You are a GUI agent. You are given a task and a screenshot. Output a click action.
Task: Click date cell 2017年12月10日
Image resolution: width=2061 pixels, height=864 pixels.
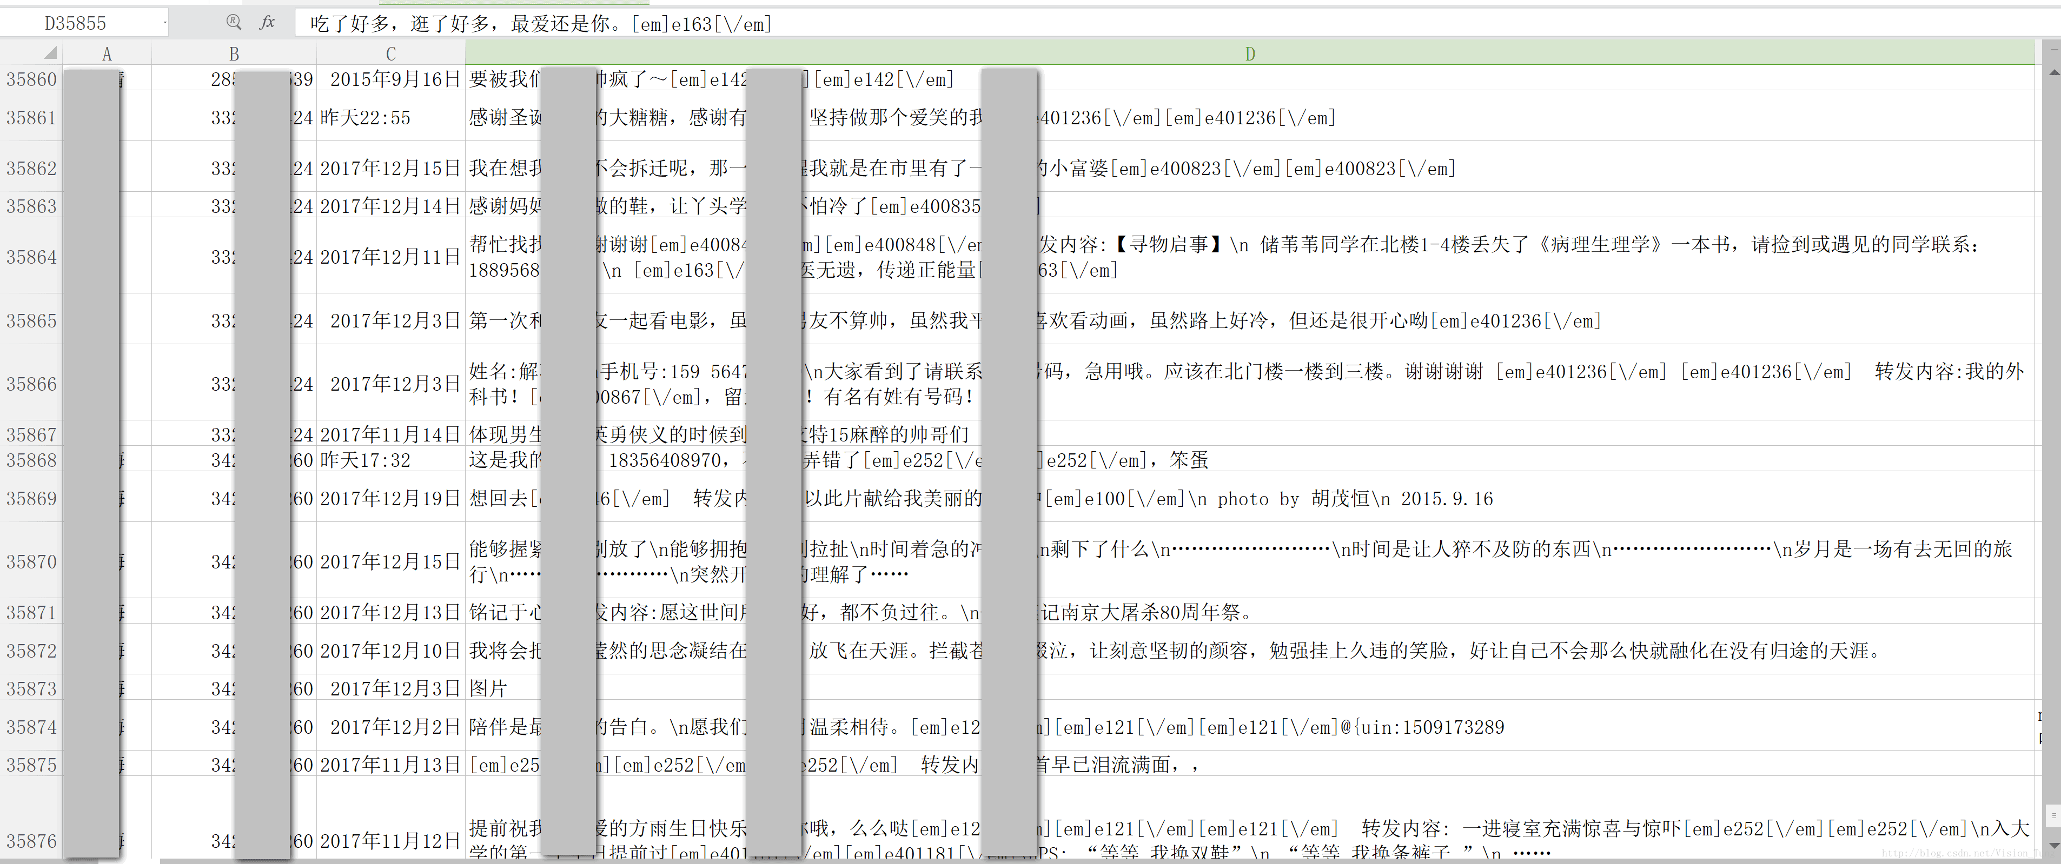tap(390, 650)
